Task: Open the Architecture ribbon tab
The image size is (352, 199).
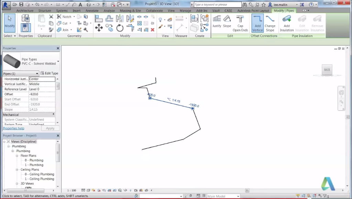Action: (25, 11)
